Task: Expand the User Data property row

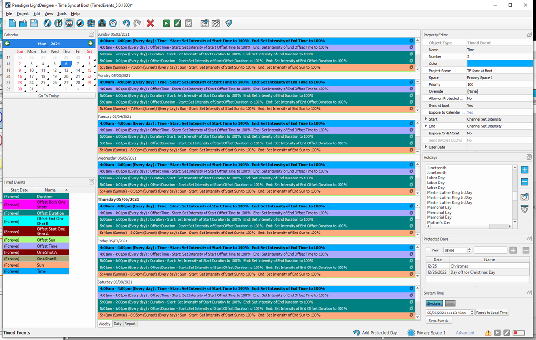Action: pos(426,147)
